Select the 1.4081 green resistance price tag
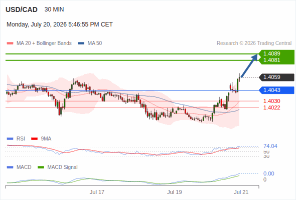 (x=271, y=60)
